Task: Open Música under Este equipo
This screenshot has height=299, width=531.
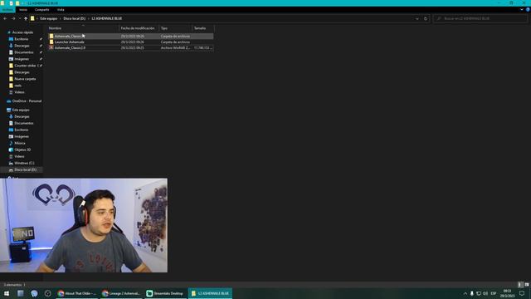Action: click(x=19, y=143)
